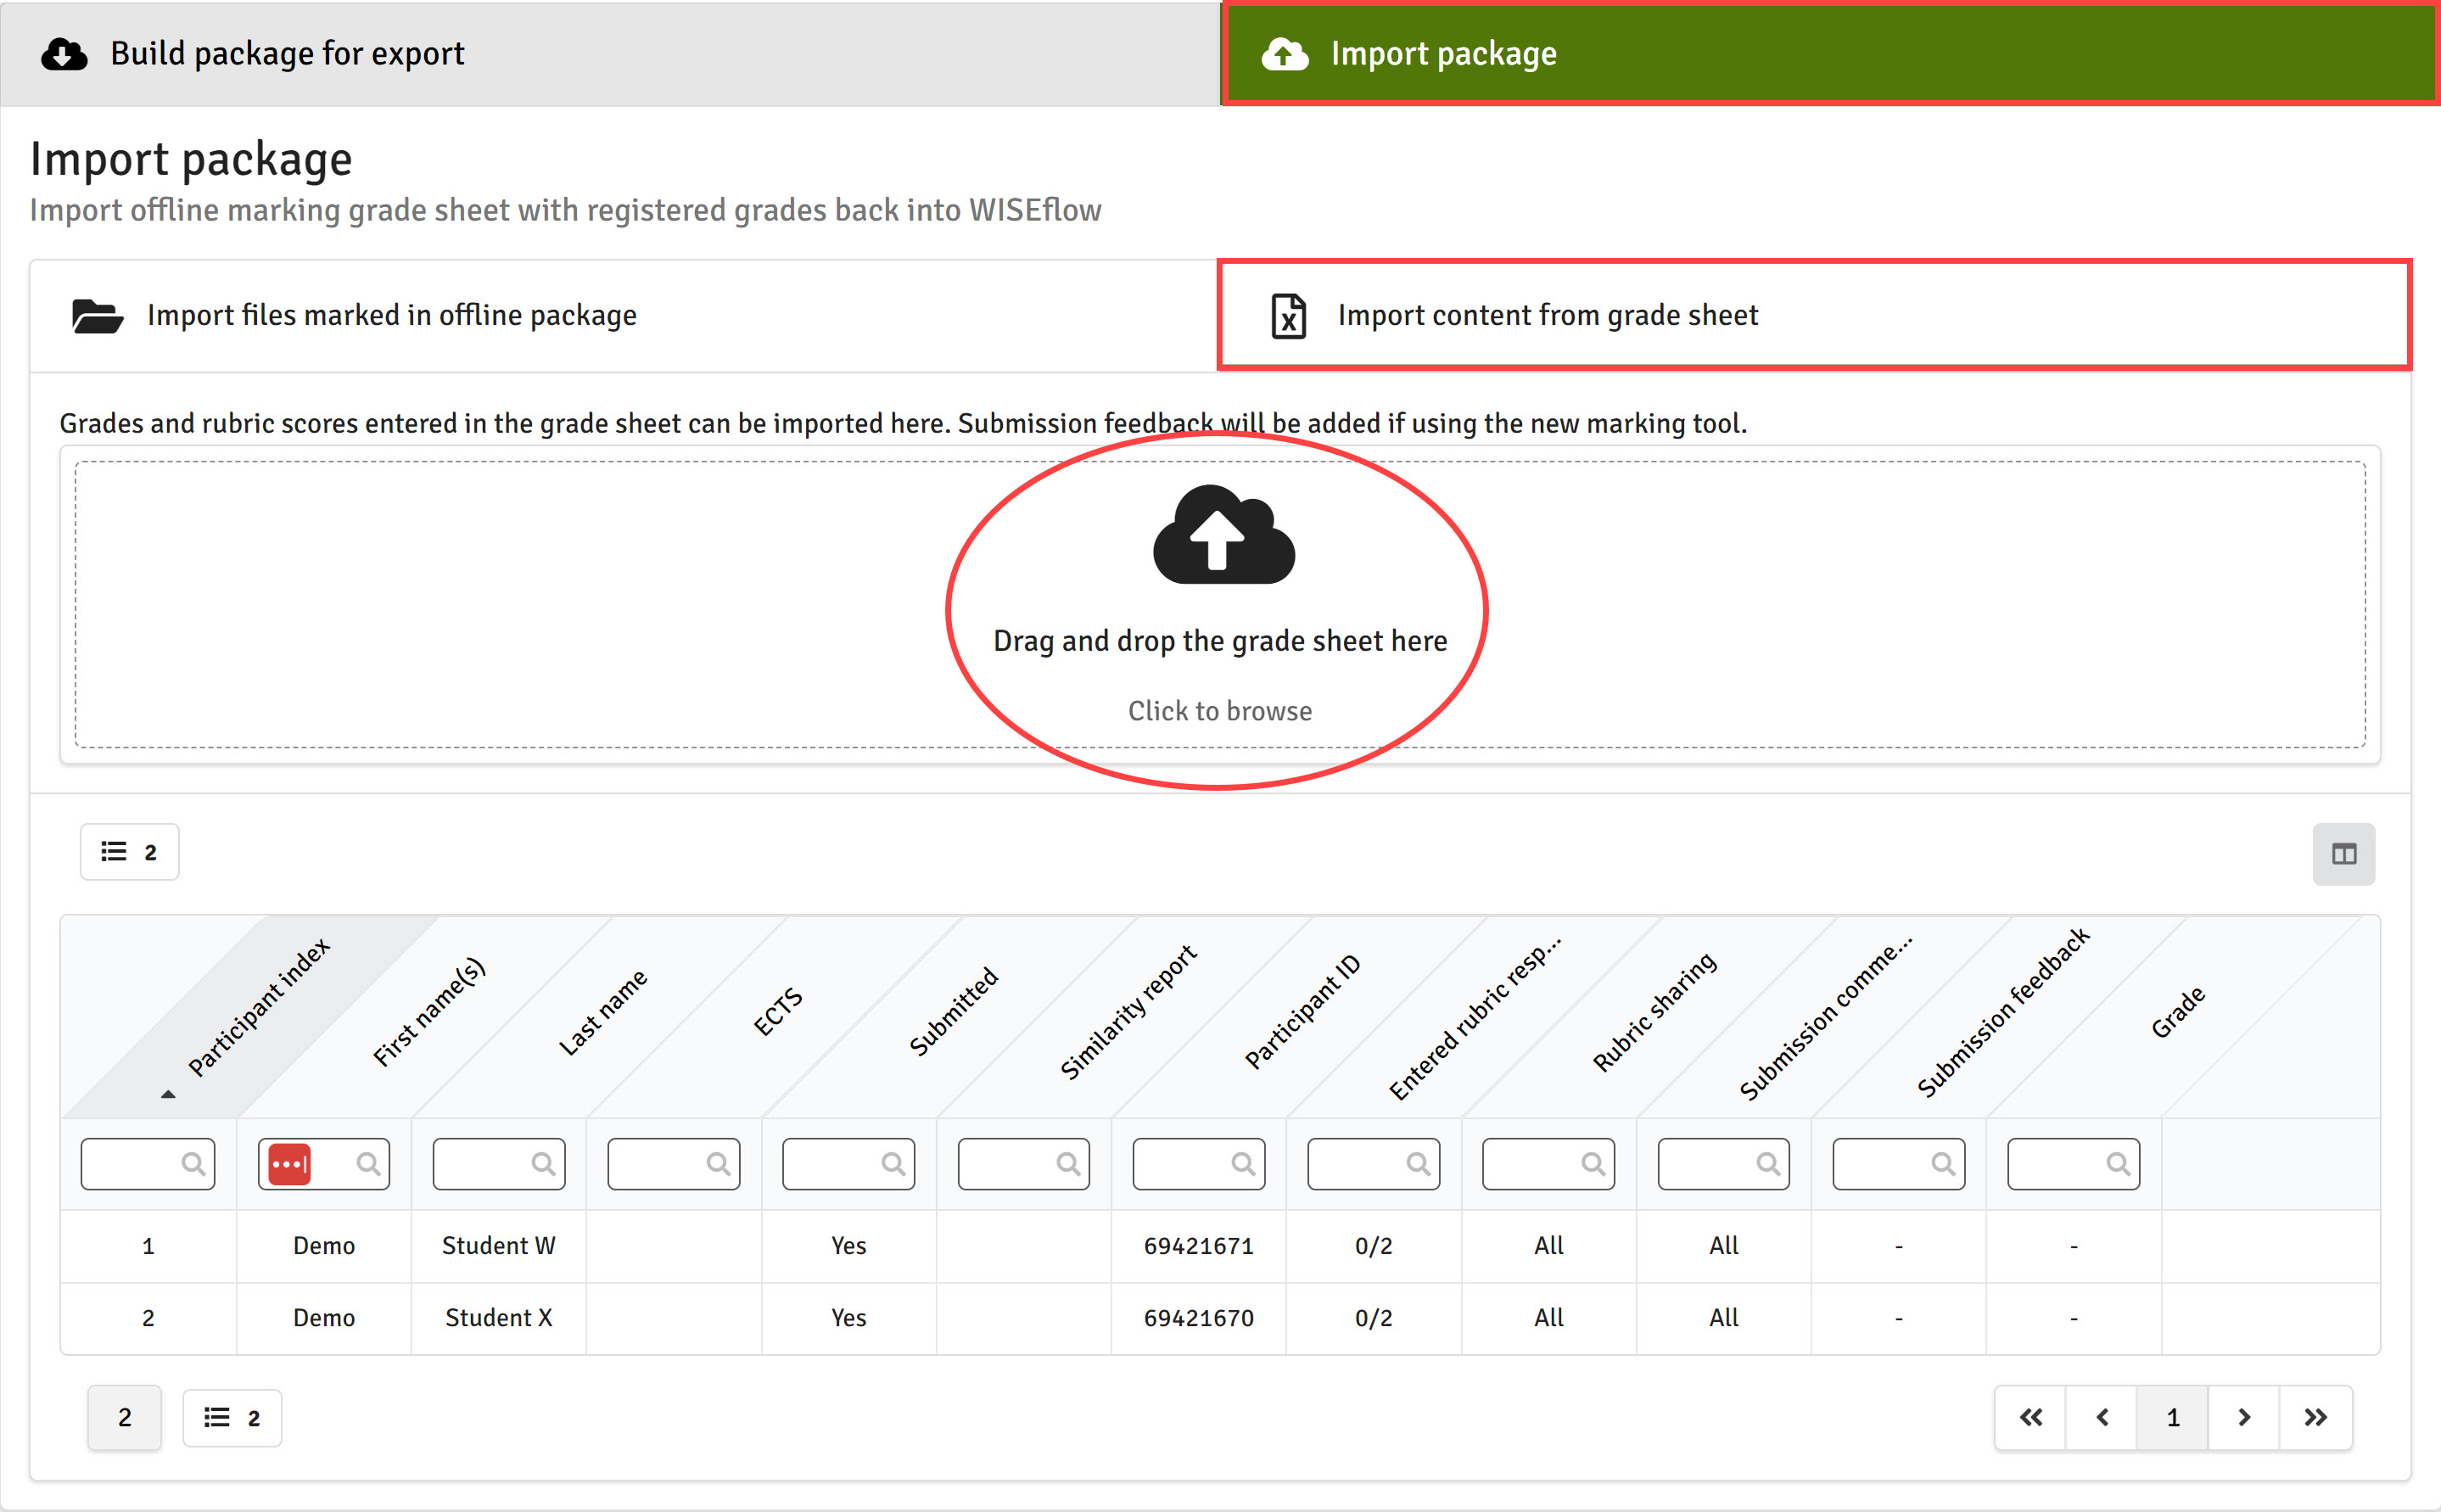Sort by ECTS column header
Screen dimensions: 2441x1512
point(777,1011)
